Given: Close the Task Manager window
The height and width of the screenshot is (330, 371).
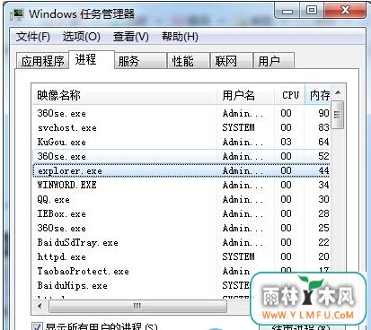Looking at the screenshot, I should point(345,11).
